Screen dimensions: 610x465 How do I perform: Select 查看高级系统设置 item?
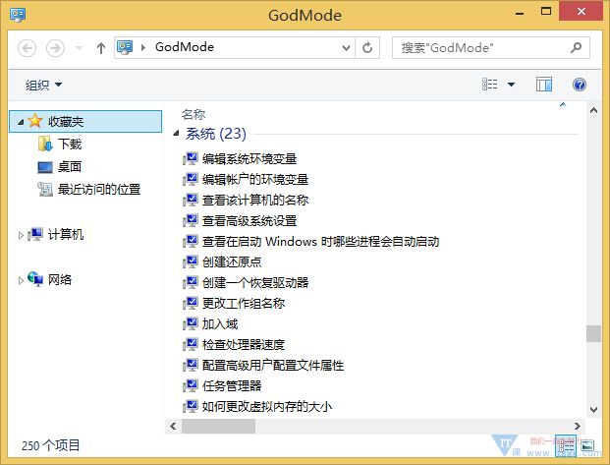pyautogui.click(x=250, y=221)
